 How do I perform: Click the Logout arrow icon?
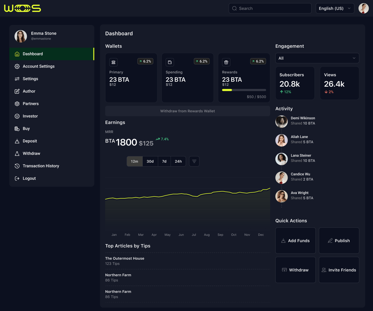pos(17,178)
